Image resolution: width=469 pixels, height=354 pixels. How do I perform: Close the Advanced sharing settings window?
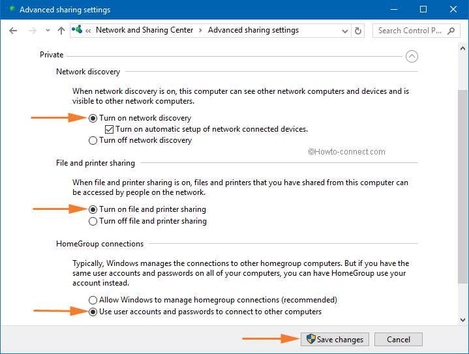tap(453, 10)
